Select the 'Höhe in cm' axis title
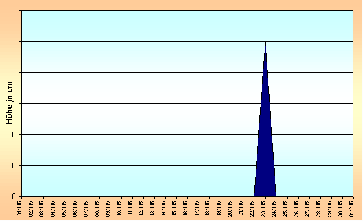Image resolution: width=363 pixels, height=221 pixels. click(x=9, y=103)
